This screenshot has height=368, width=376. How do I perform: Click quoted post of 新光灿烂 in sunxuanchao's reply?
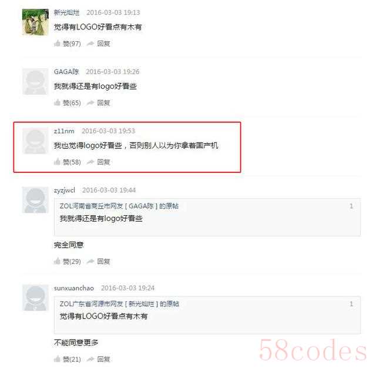(207, 315)
